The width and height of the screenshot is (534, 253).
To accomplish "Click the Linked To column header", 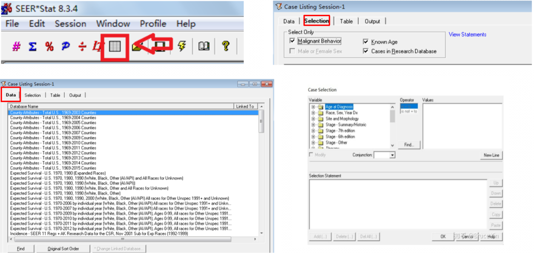I will 246,107.
